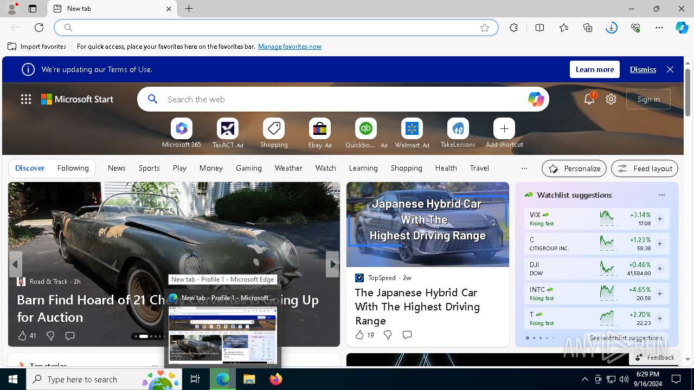This screenshot has width=694, height=390.
Task: Open the News category
Action: tap(117, 168)
